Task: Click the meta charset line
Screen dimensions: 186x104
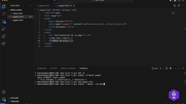Action: tap(61, 21)
